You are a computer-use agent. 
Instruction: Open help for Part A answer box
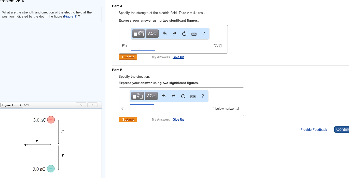[x=204, y=34]
